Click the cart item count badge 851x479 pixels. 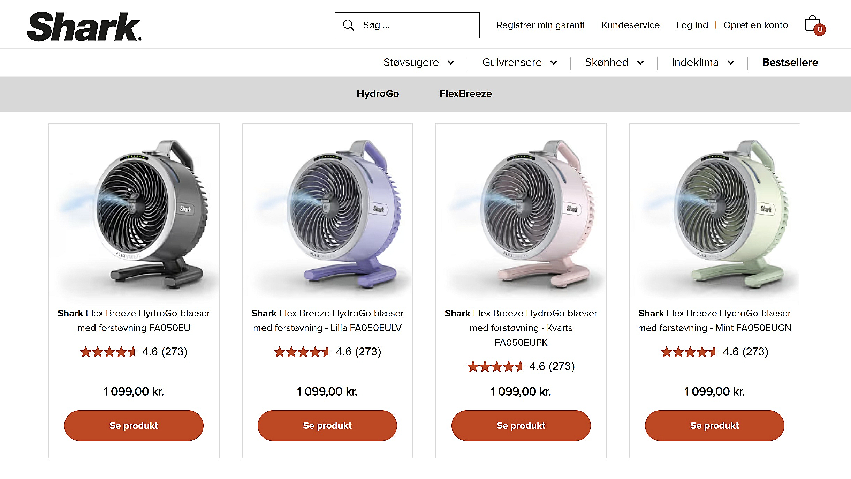coord(820,30)
